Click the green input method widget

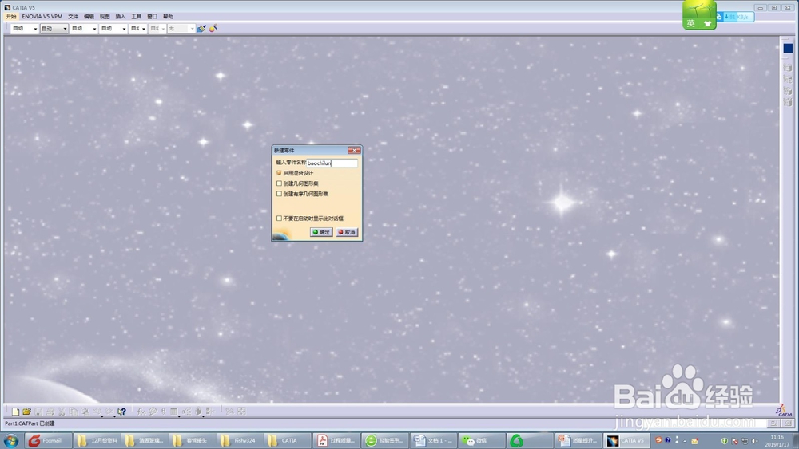coord(699,16)
